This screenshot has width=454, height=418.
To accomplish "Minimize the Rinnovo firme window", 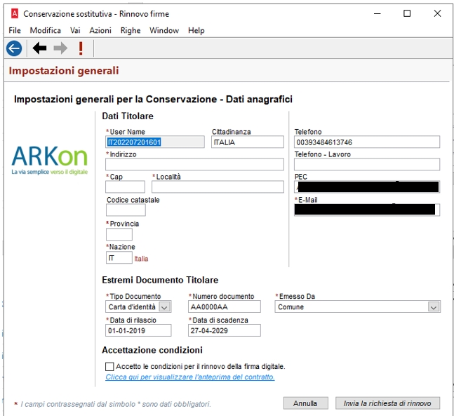I will [x=377, y=13].
